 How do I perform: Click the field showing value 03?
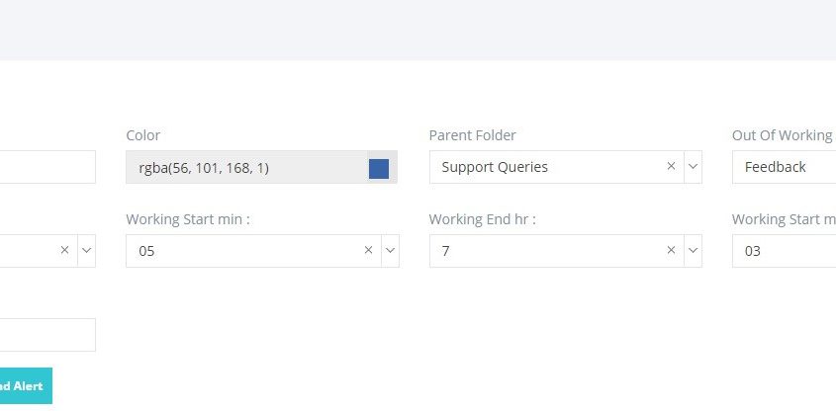(x=784, y=251)
